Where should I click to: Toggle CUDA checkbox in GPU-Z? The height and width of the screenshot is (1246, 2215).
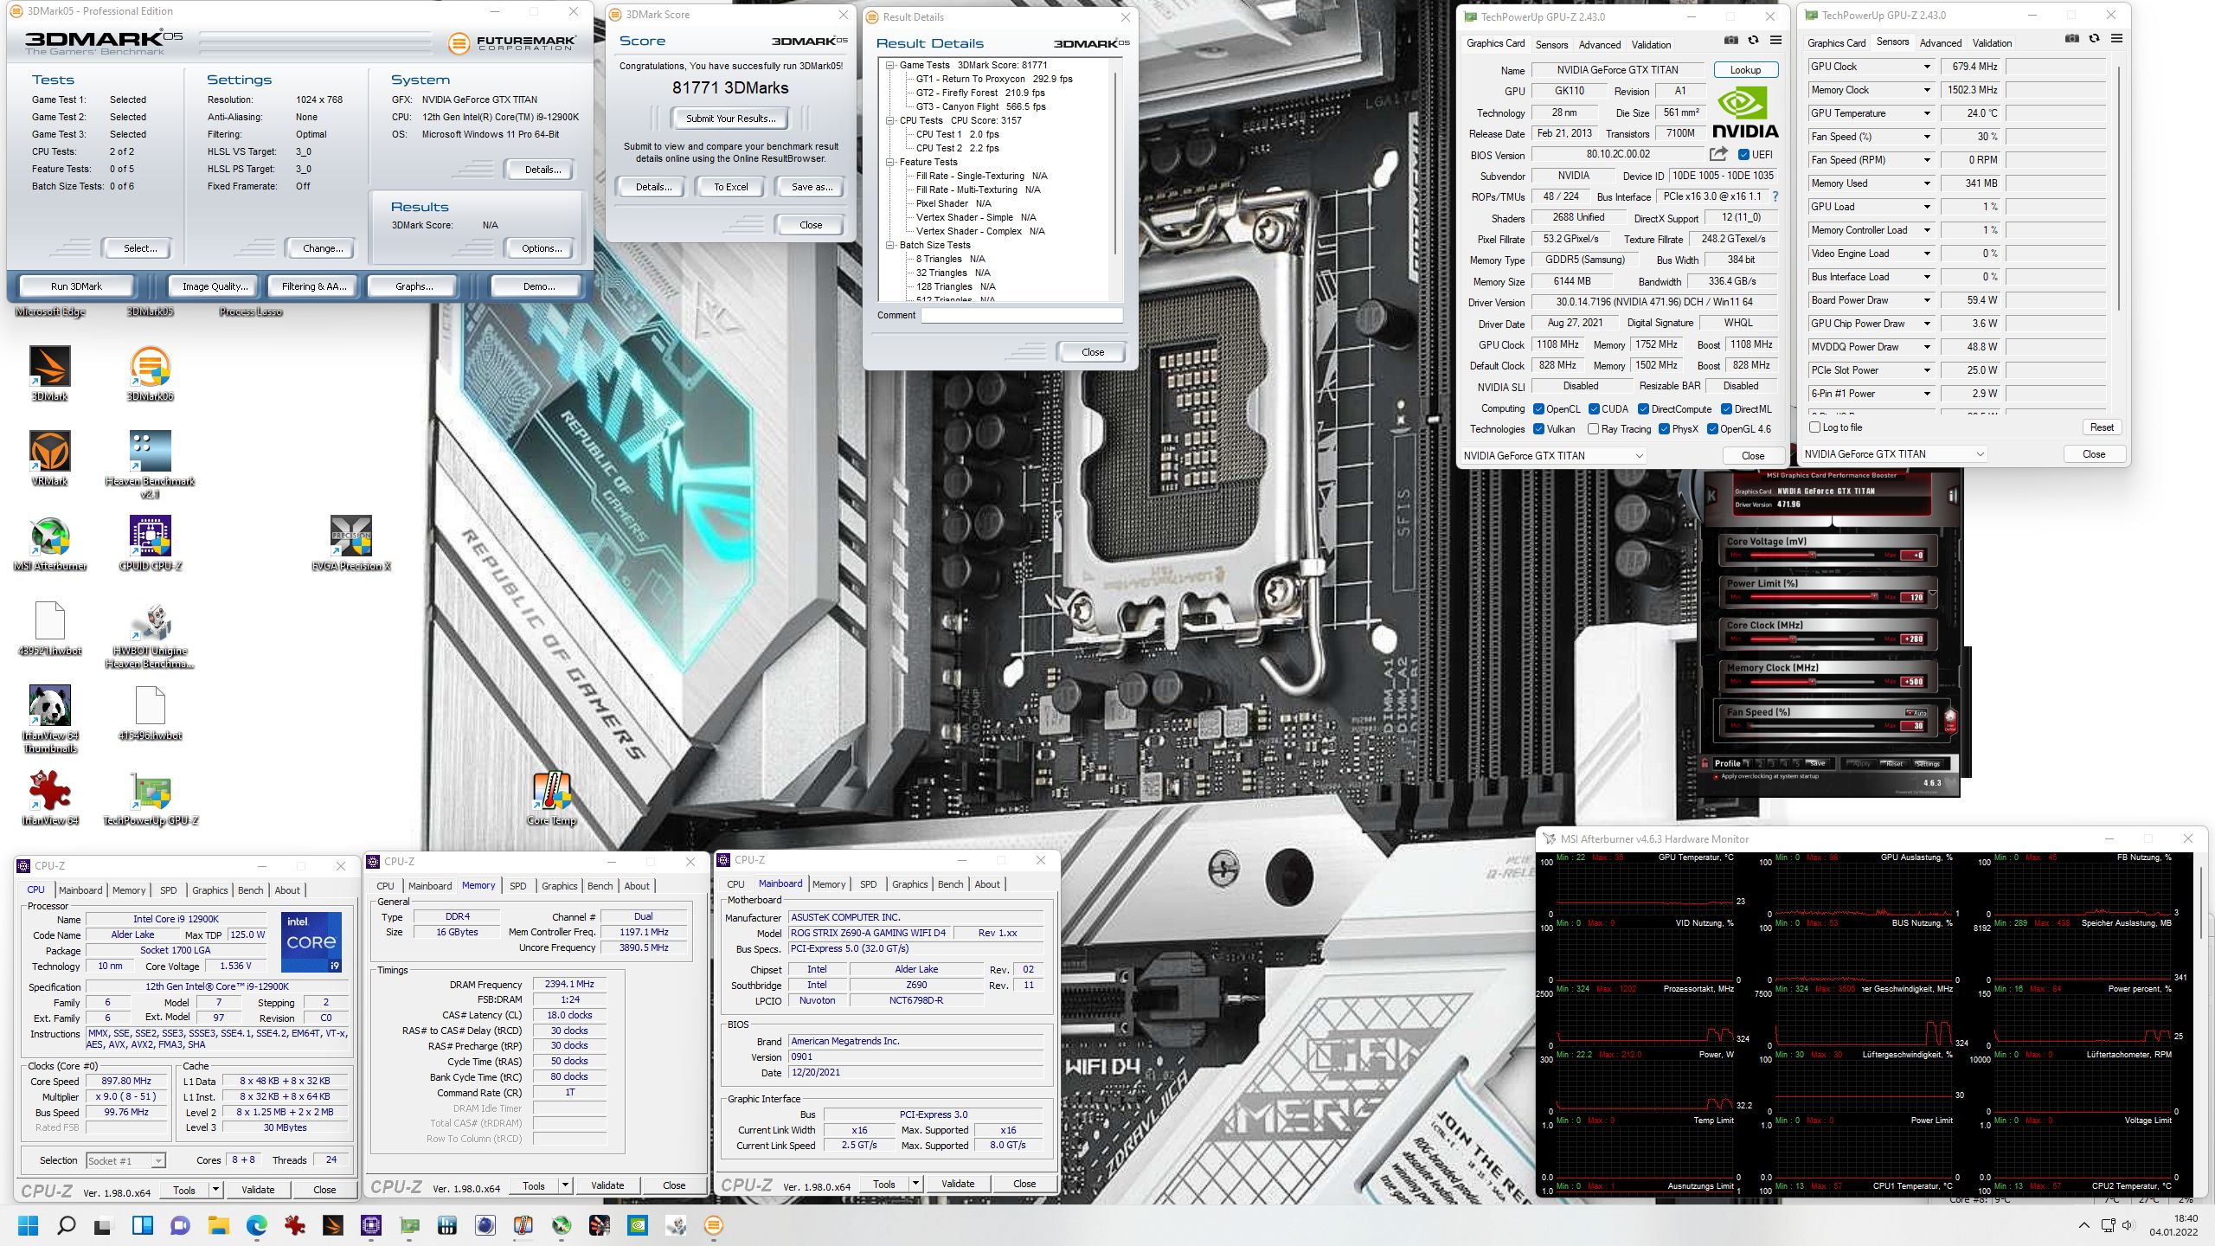1594,409
